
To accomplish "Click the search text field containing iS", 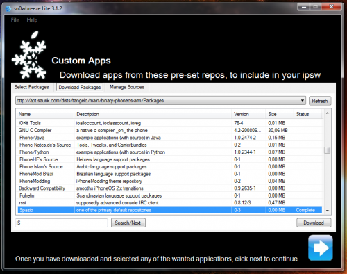I will (62, 223).
